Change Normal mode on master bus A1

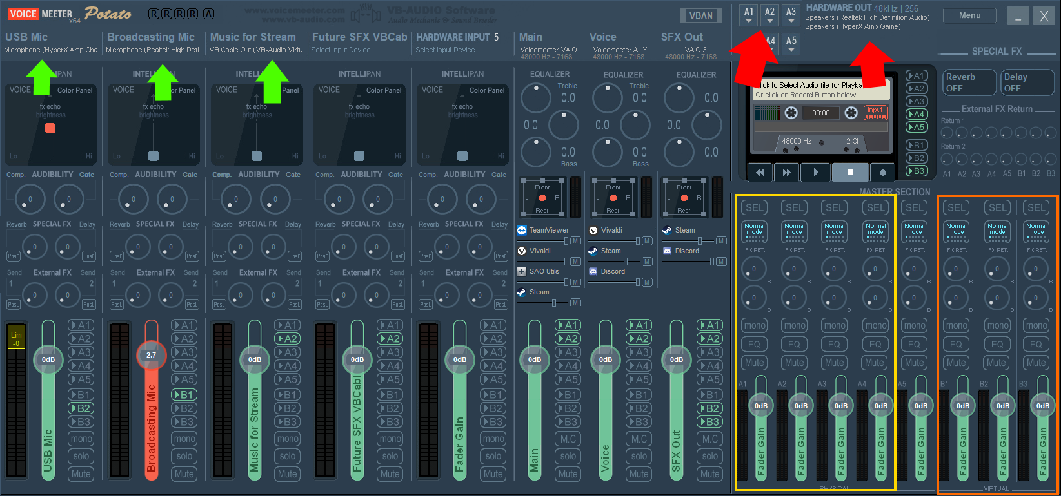tap(754, 231)
